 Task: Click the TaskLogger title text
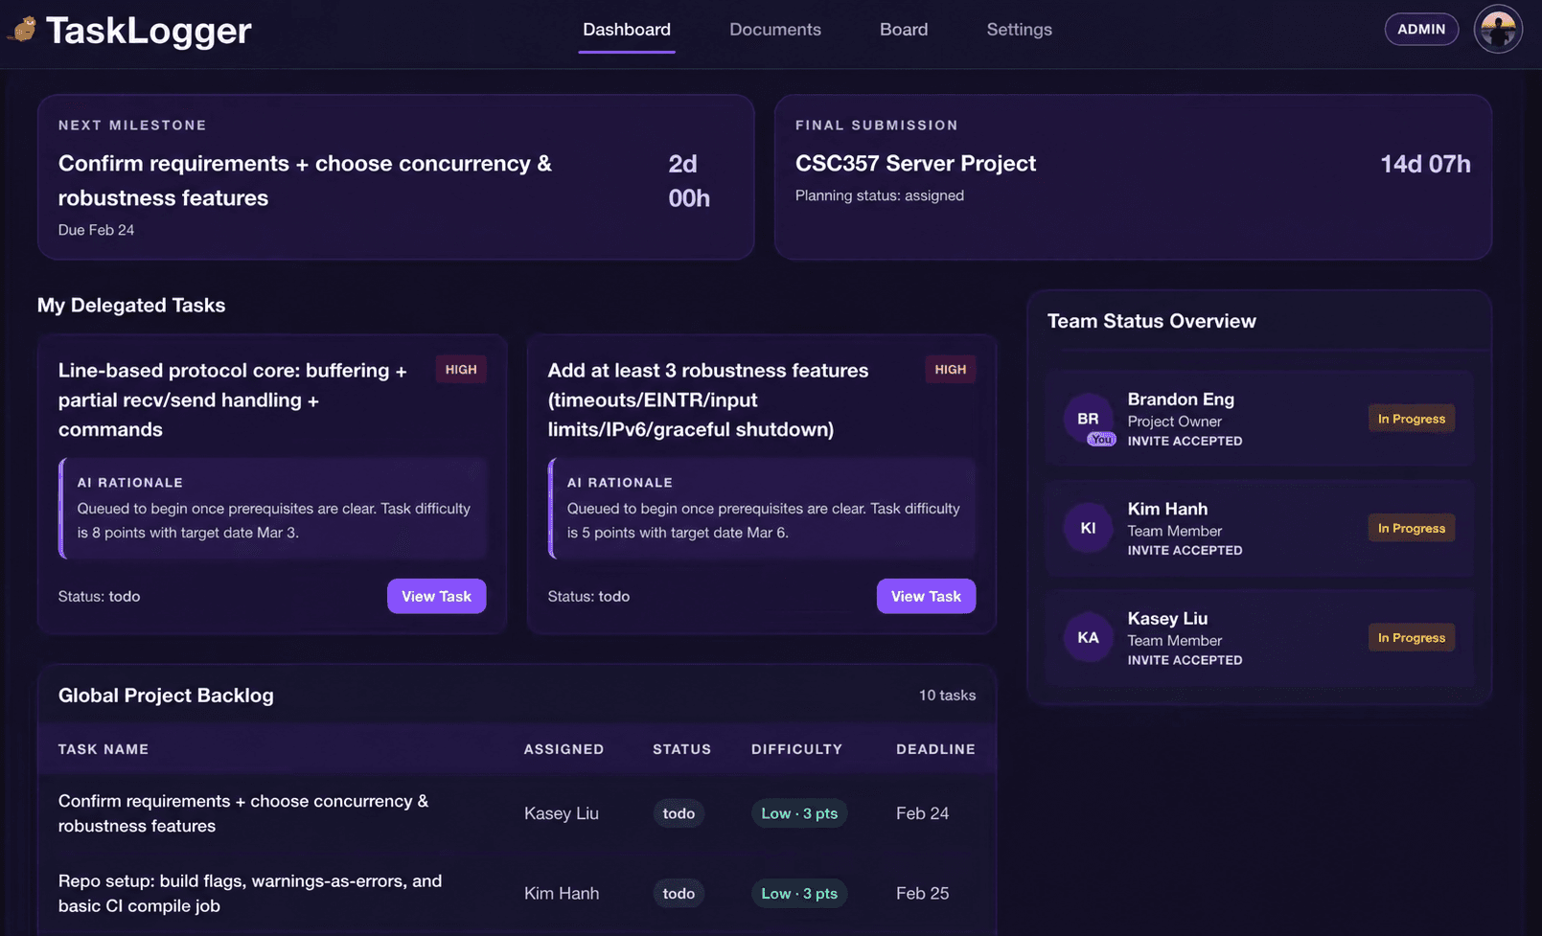(x=149, y=31)
